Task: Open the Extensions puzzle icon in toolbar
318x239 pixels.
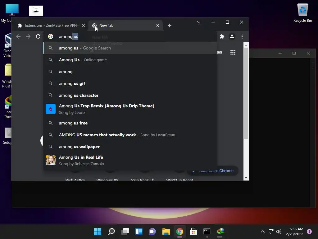Action: click(x=222, y=36)
